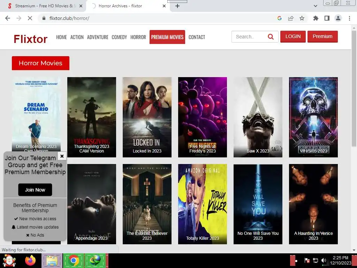Click the red magnifier search icon

click(x=271, y=37)
